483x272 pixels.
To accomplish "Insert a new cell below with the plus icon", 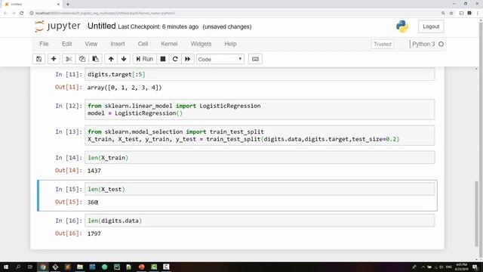I will tap(54, 59).
